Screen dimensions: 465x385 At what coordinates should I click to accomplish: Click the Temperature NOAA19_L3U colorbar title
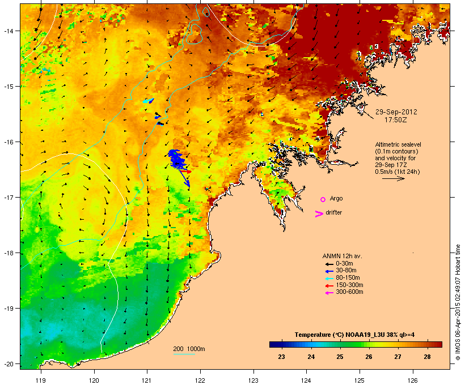tap(354, 335)
